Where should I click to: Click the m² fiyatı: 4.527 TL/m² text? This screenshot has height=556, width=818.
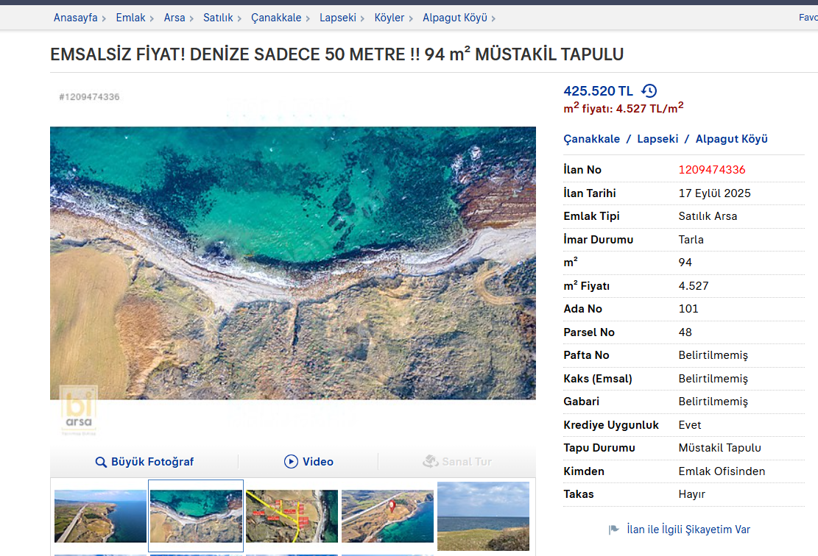[x=624, y=108]
